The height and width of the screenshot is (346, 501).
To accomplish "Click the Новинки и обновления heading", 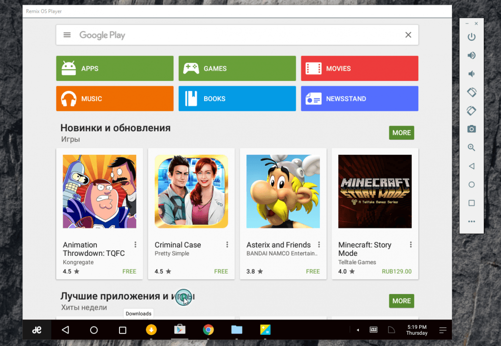I will point(116,128).
